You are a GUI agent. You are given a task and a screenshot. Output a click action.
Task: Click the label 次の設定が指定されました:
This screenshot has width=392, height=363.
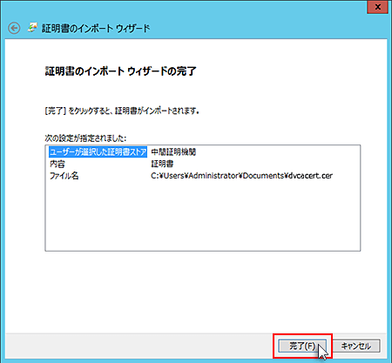point(85,138)
